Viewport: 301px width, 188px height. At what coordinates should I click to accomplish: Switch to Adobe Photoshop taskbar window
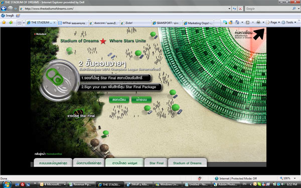pyautogui.click(x=226, y=184)
